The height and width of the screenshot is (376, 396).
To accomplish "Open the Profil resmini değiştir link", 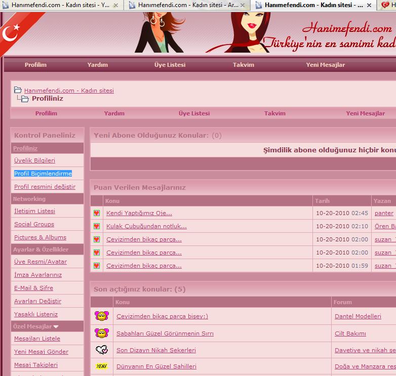I will (45, 187).
